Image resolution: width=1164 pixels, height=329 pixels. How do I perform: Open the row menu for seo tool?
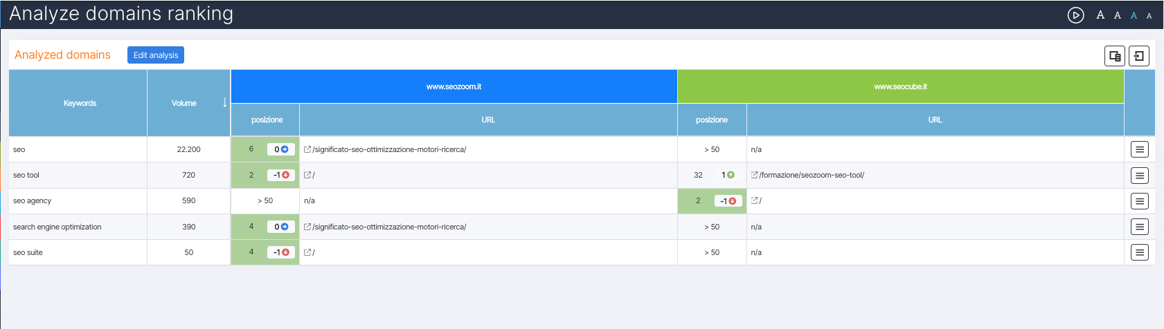click(1140, 176)
